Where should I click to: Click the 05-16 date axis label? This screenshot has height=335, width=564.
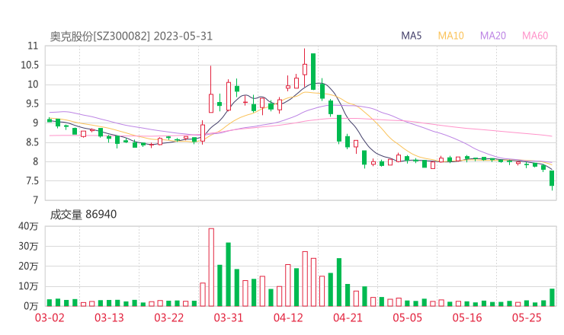[x=467, y=317]
